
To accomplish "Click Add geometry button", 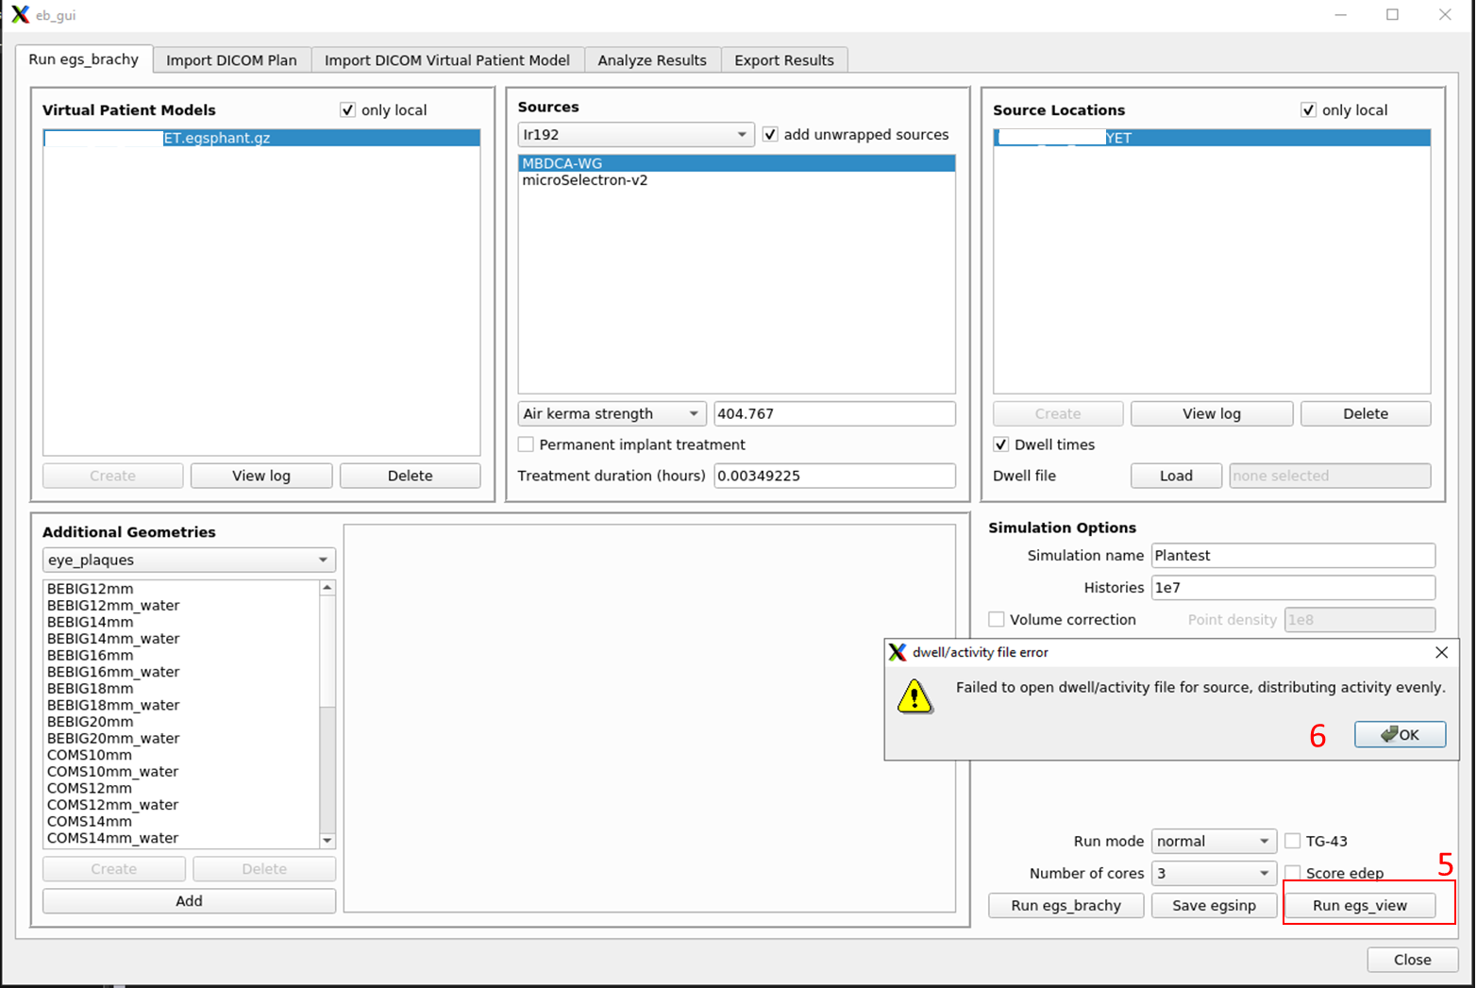I will 189,901.
